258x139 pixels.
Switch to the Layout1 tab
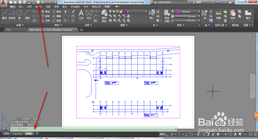tap(17, 133)
